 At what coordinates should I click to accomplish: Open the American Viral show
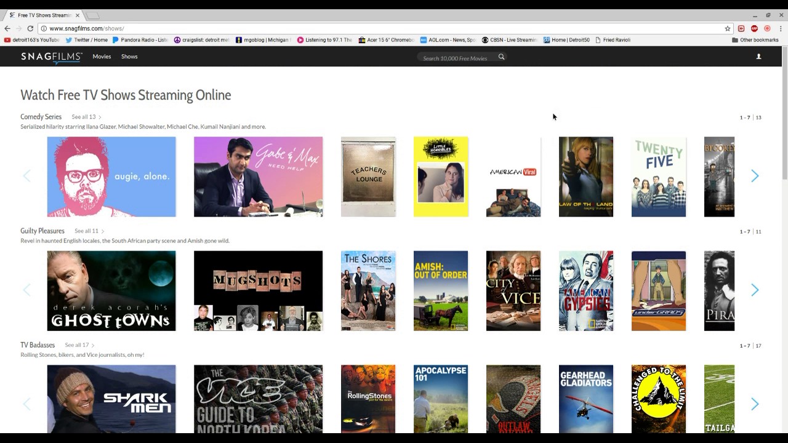tap(513, 177)
